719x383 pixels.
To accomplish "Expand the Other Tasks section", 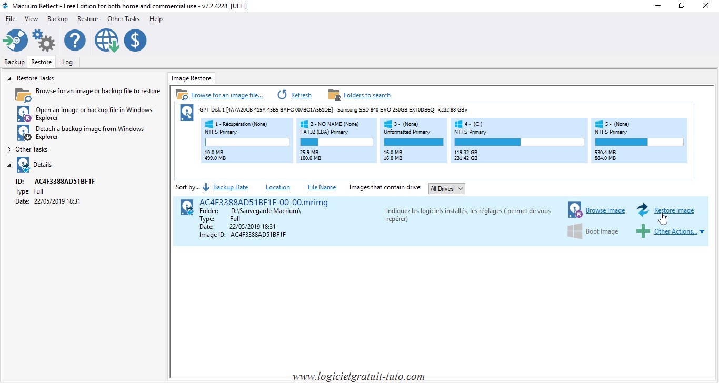I will click(x=9, y=149).
